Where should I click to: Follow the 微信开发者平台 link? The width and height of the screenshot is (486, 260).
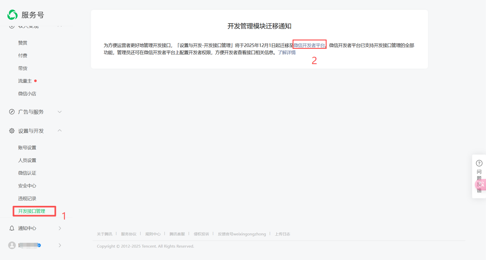[309, 45]
